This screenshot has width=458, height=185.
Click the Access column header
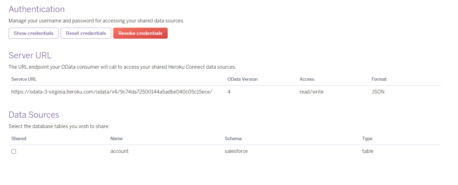pos(307,79)
